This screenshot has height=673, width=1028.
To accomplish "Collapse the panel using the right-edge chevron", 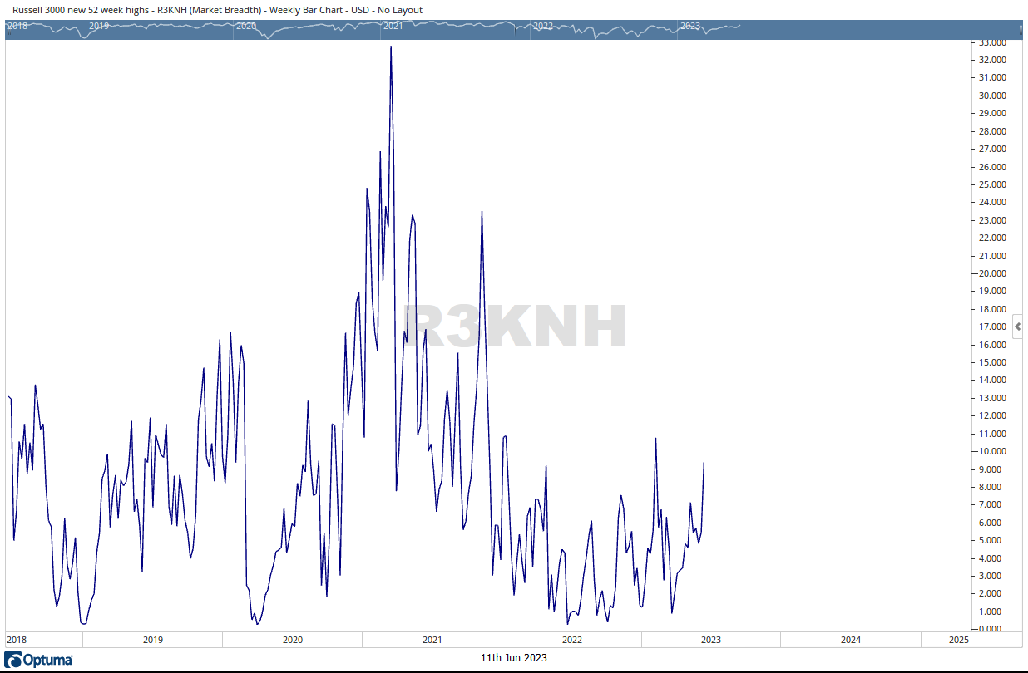I will tap(1017, 327).
